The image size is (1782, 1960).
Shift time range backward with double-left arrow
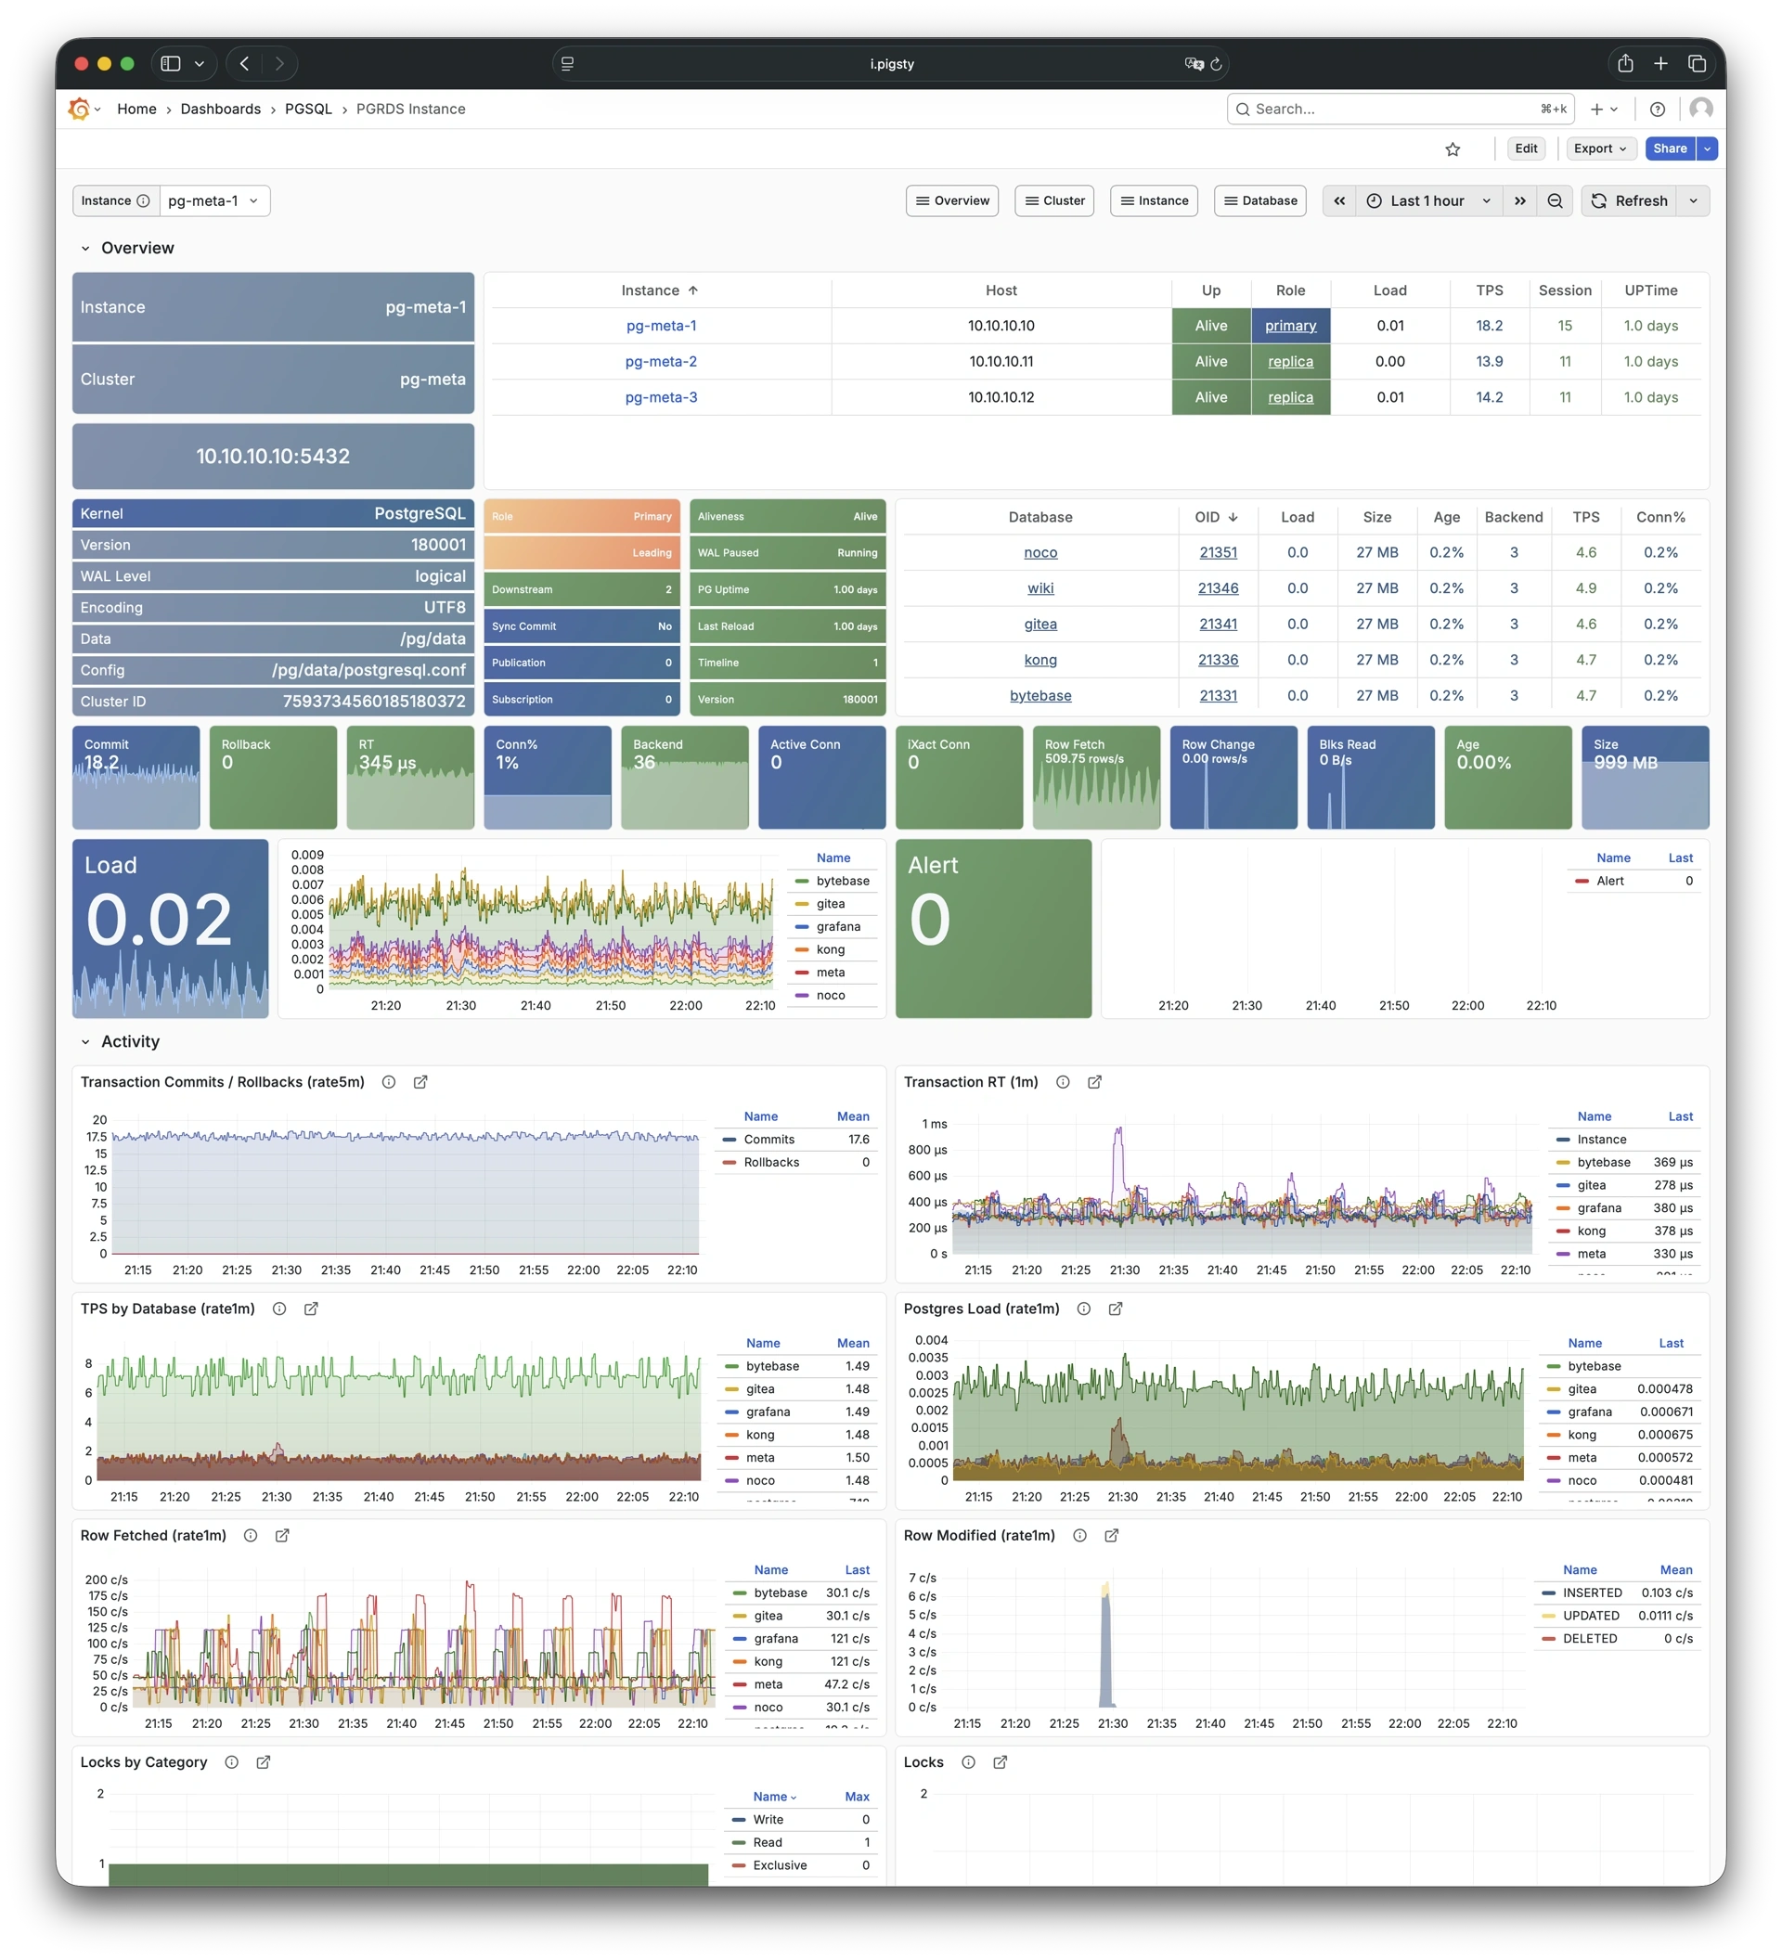(x=1338, y=201)
